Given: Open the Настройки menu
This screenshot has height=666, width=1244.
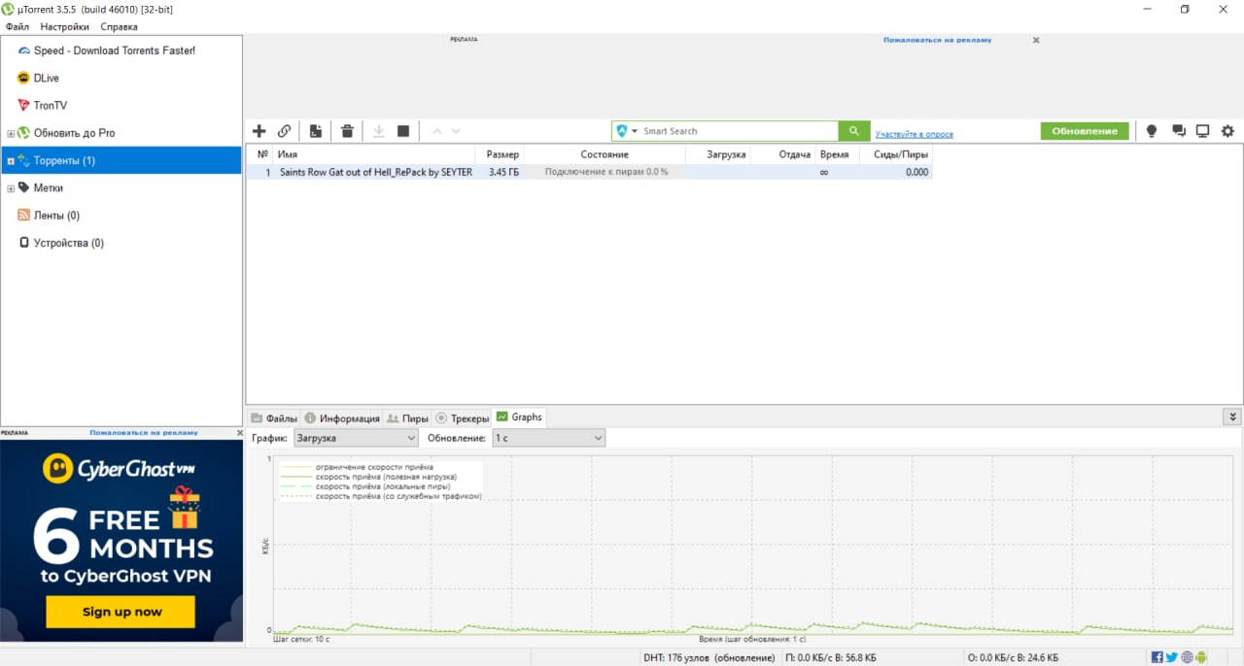Looking at the screenshot, I should 64,27.
